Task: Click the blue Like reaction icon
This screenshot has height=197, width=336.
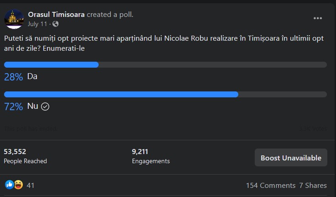Action: coord(9,185)
